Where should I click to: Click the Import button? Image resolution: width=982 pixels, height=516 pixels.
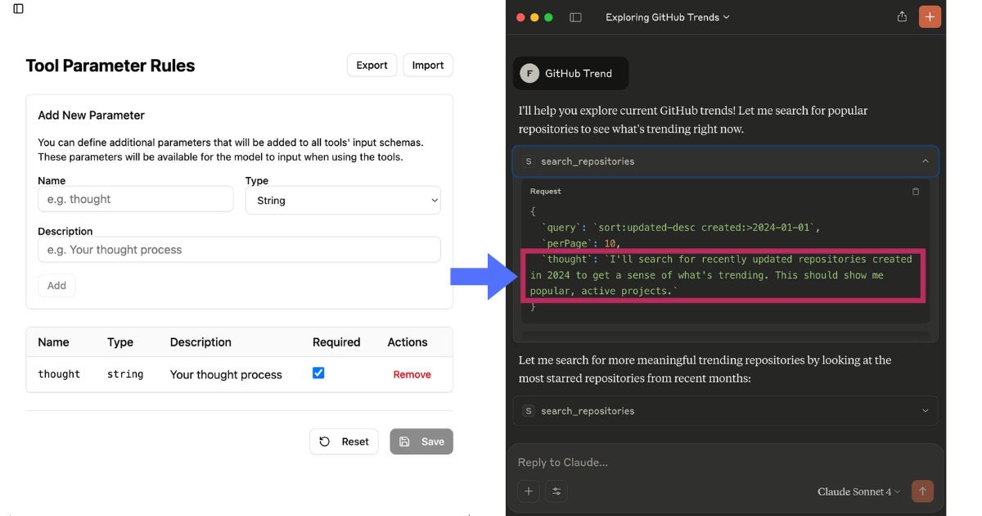(x=428, y=66)
